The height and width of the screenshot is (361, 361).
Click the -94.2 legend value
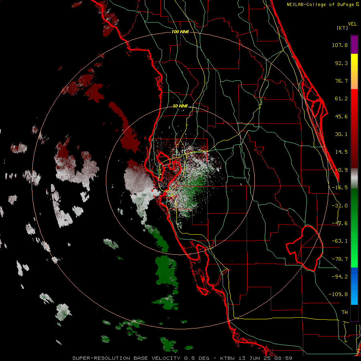(x=340, y=276)
